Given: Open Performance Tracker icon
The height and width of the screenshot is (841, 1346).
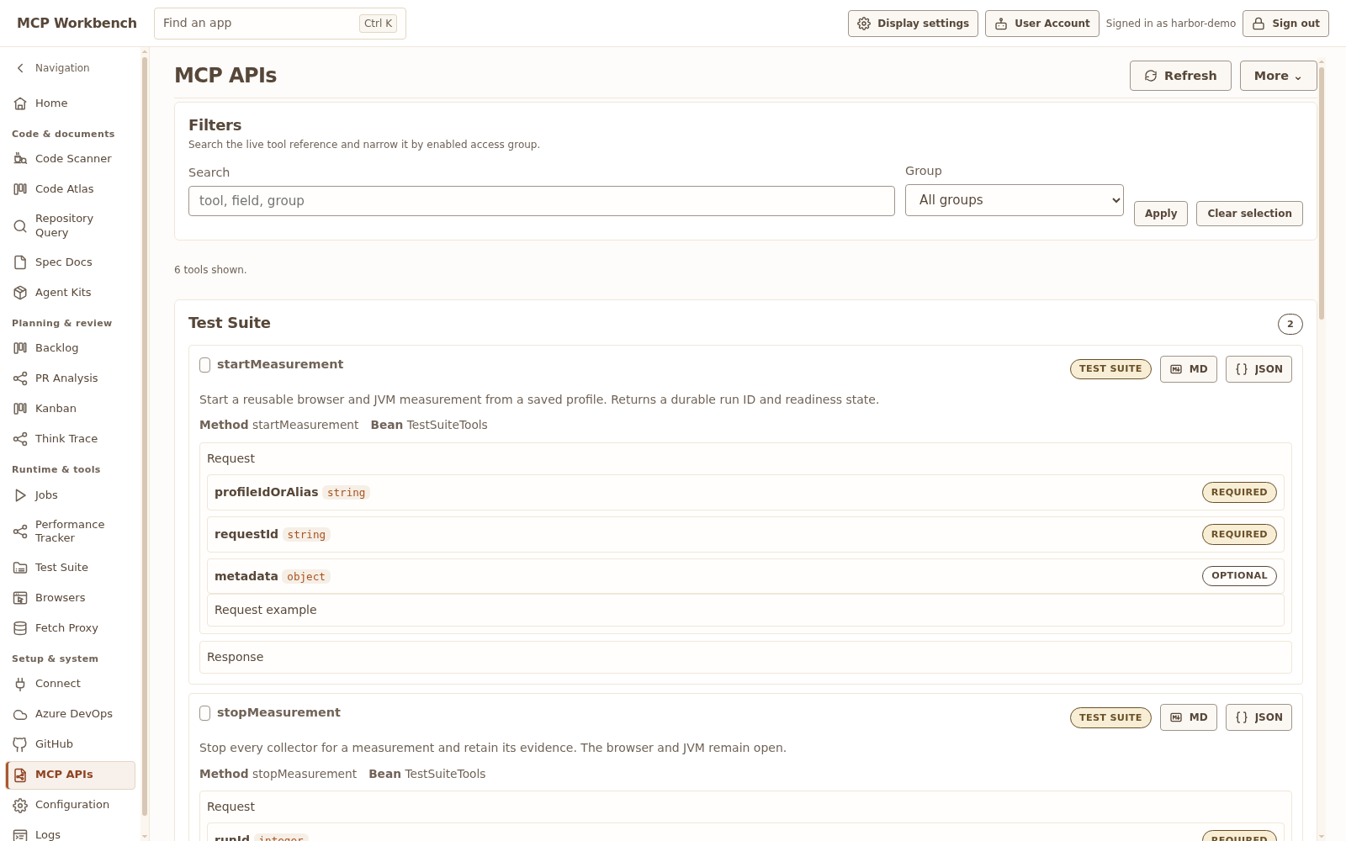Looking at the screenshot, I should (20, 532).
